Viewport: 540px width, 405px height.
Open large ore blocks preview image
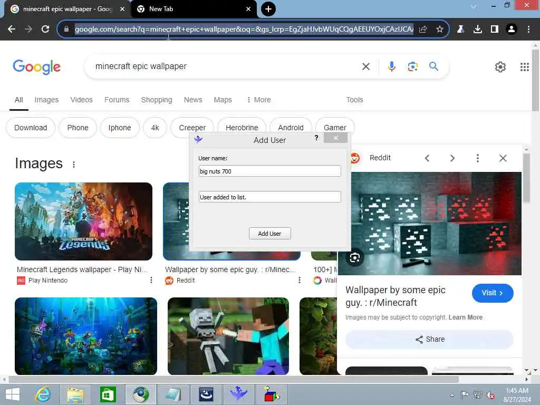pos(429,224)
